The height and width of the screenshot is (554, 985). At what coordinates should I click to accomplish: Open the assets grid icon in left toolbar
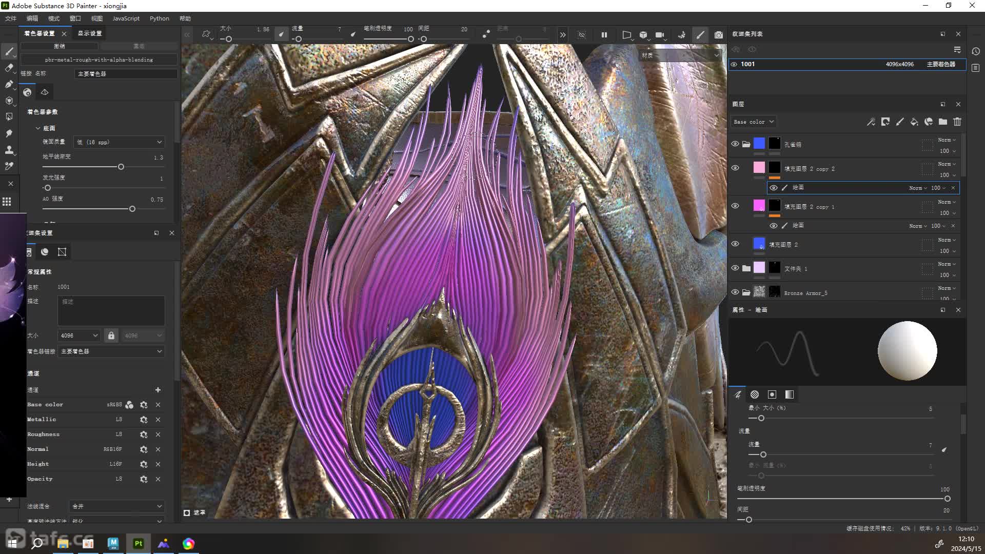click(x=7, y=202)
